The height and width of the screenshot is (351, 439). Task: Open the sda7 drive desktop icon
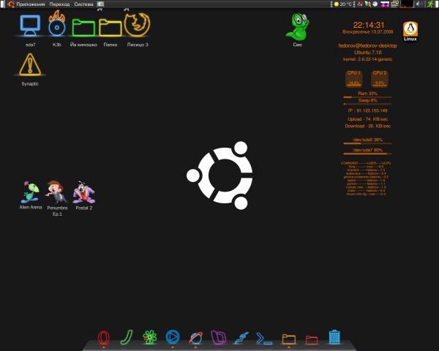(x=30, y=26)
